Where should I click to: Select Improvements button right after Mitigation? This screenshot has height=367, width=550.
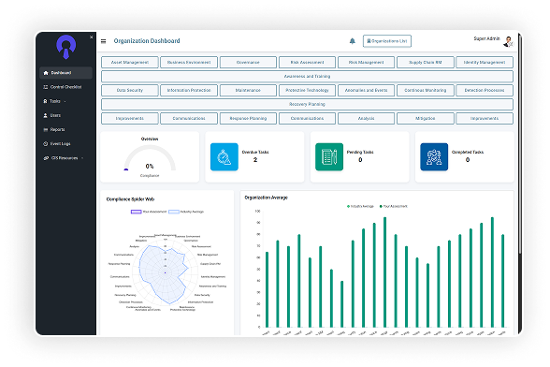485,118
